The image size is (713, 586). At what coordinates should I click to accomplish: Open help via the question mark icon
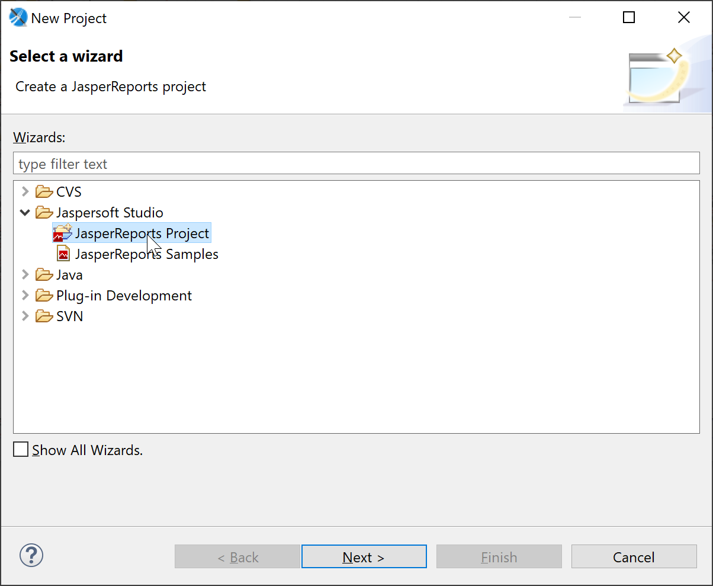pos(31,556)
